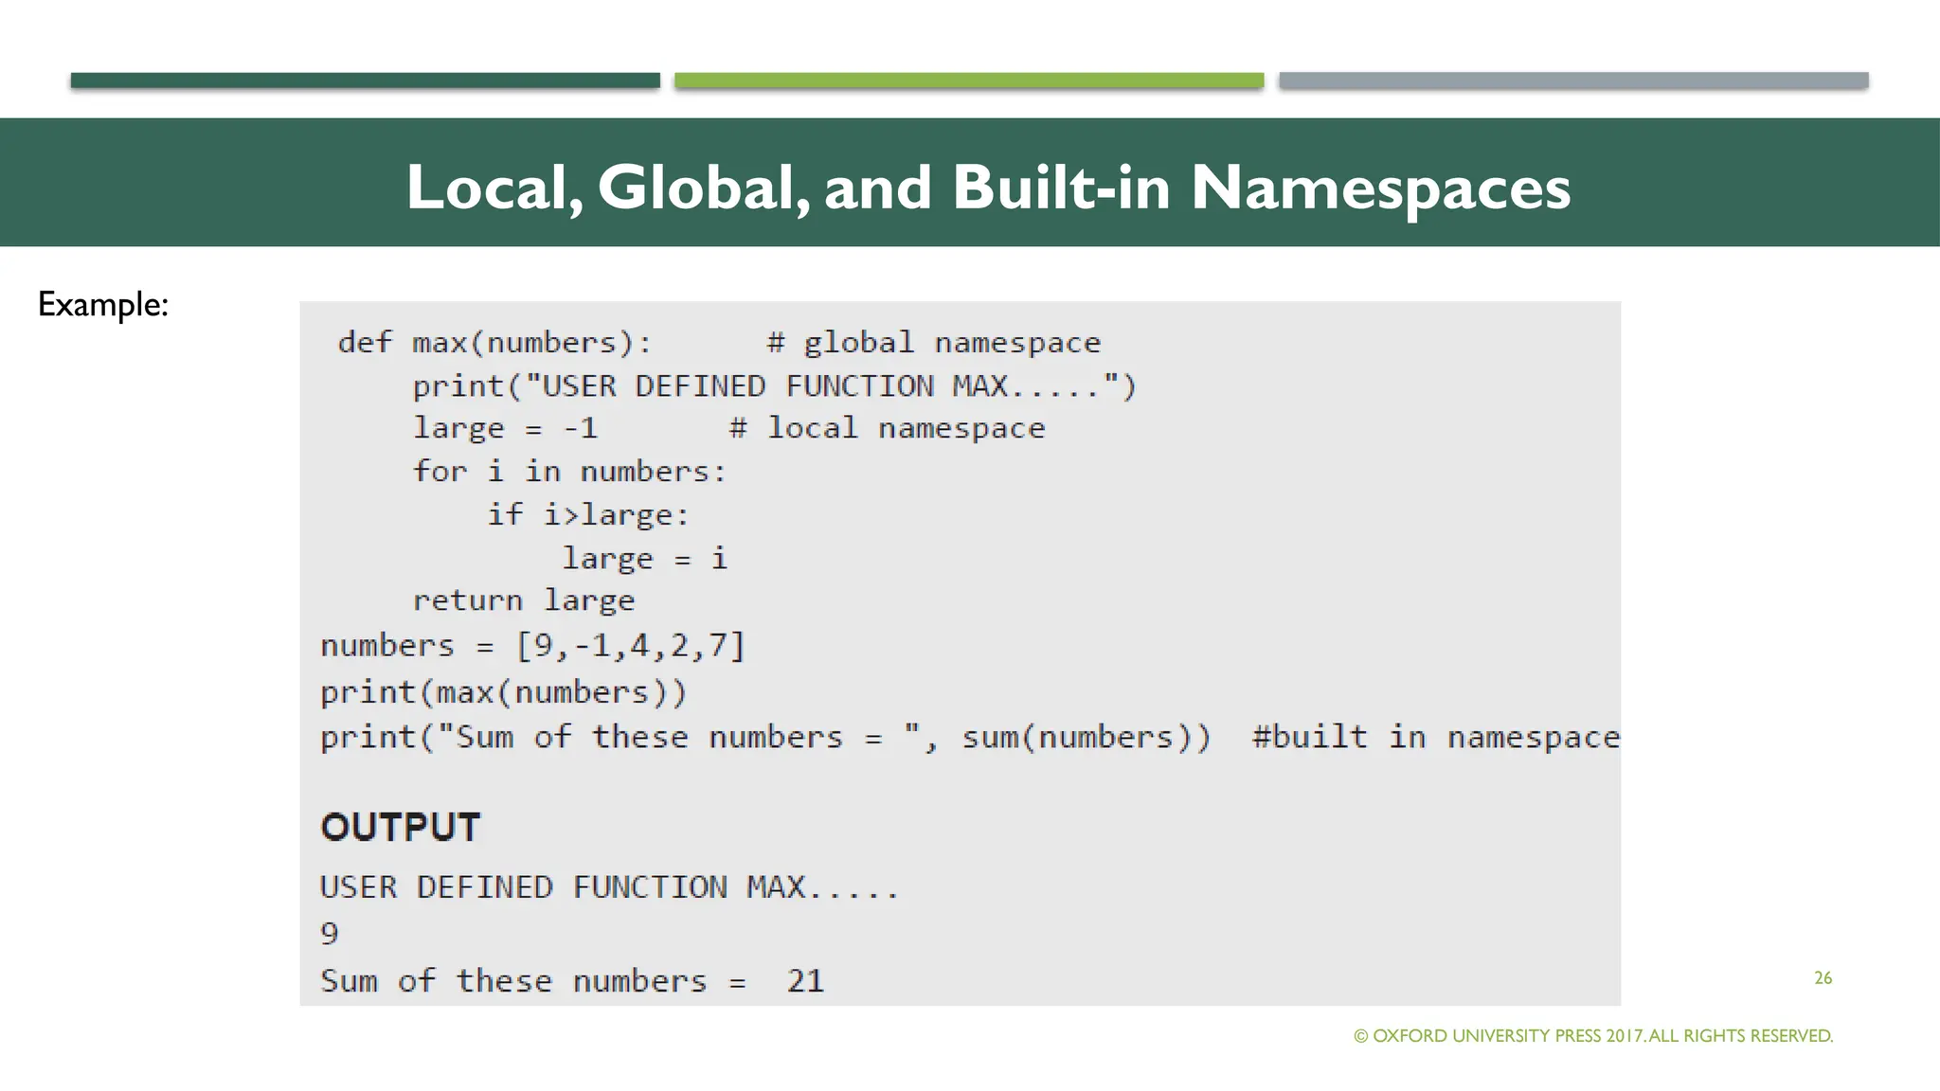Click the 'Example:' label
The width and height of the screenshot is (1940, 1091).
tap(102, 305)
